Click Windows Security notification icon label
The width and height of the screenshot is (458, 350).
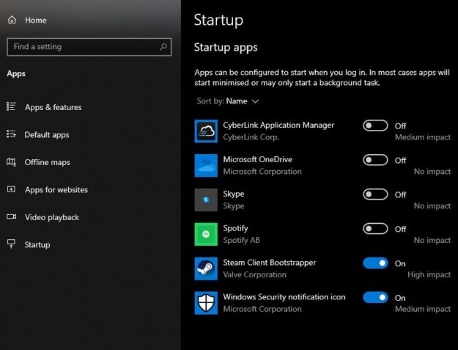tap(284, 296)
